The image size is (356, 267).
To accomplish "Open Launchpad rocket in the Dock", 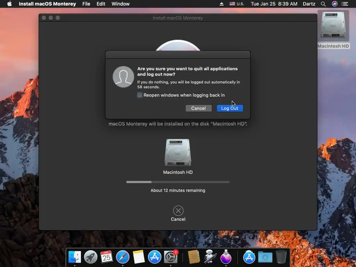I will [91, 257].
